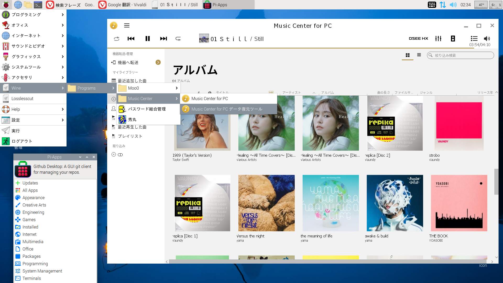This screenshot has width=503, height=283.
Task: Expand グラフィックス menu category
Action: (x=33, y=57)
